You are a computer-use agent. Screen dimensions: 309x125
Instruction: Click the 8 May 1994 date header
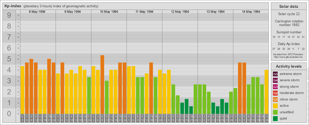[x=37, y=12]
